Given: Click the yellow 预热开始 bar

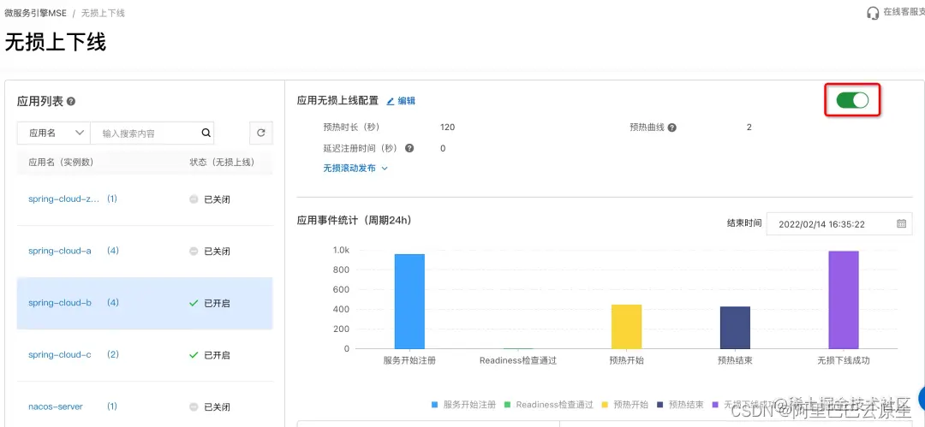Looking at the screenshot, I should point(626,327).
